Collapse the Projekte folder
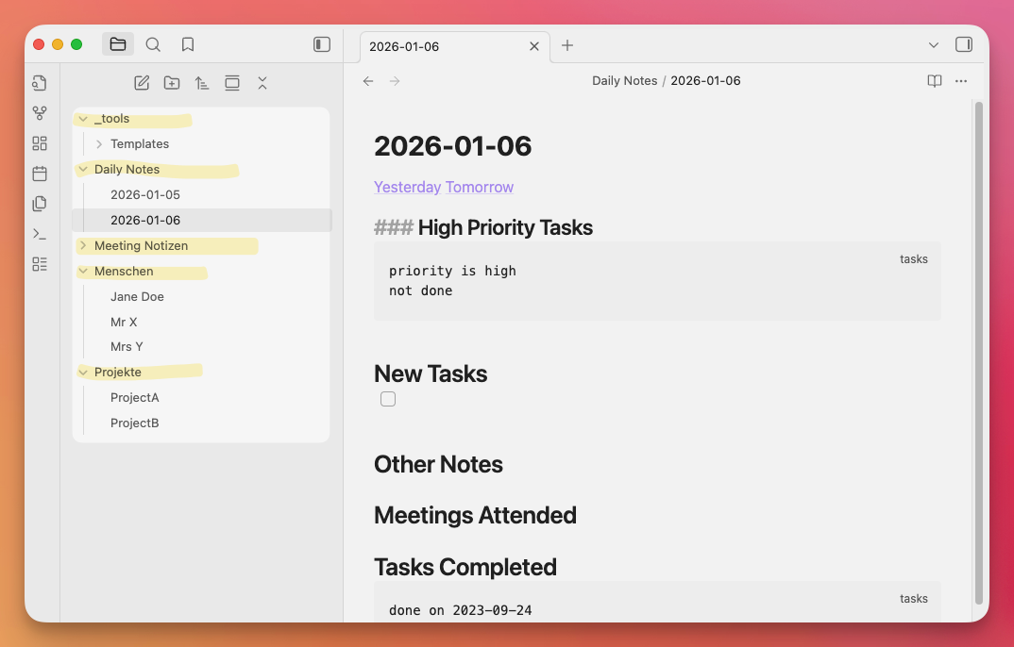1014x647 pixels. (83, 373)
